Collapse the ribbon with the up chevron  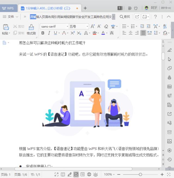(169, 17)
